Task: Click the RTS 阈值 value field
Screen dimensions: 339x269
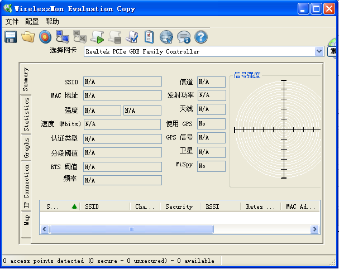Action: pos(122,167)
